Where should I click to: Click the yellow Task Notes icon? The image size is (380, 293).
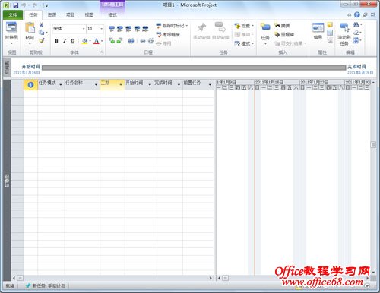[x=330, y=25]
